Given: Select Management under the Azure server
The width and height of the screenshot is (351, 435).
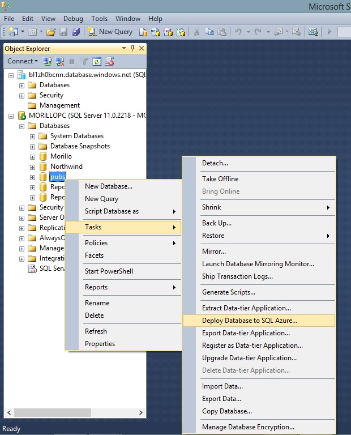Looking at the screenshot, I should pyautogui.click(x=59, y=105).
